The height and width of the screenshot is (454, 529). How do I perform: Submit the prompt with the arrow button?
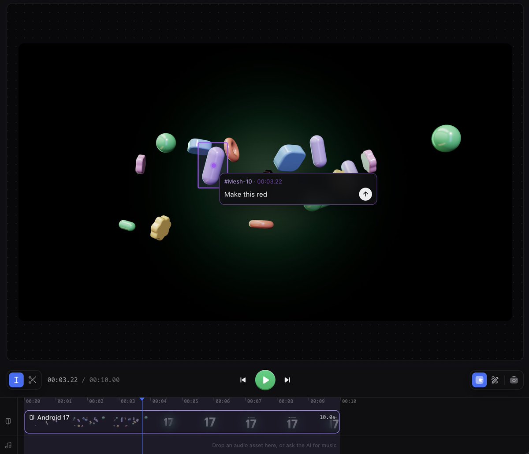click(x=365, y=194)
